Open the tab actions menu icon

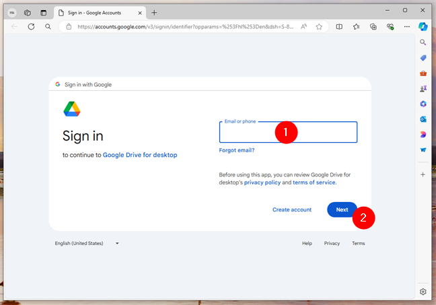click(43, 13)
